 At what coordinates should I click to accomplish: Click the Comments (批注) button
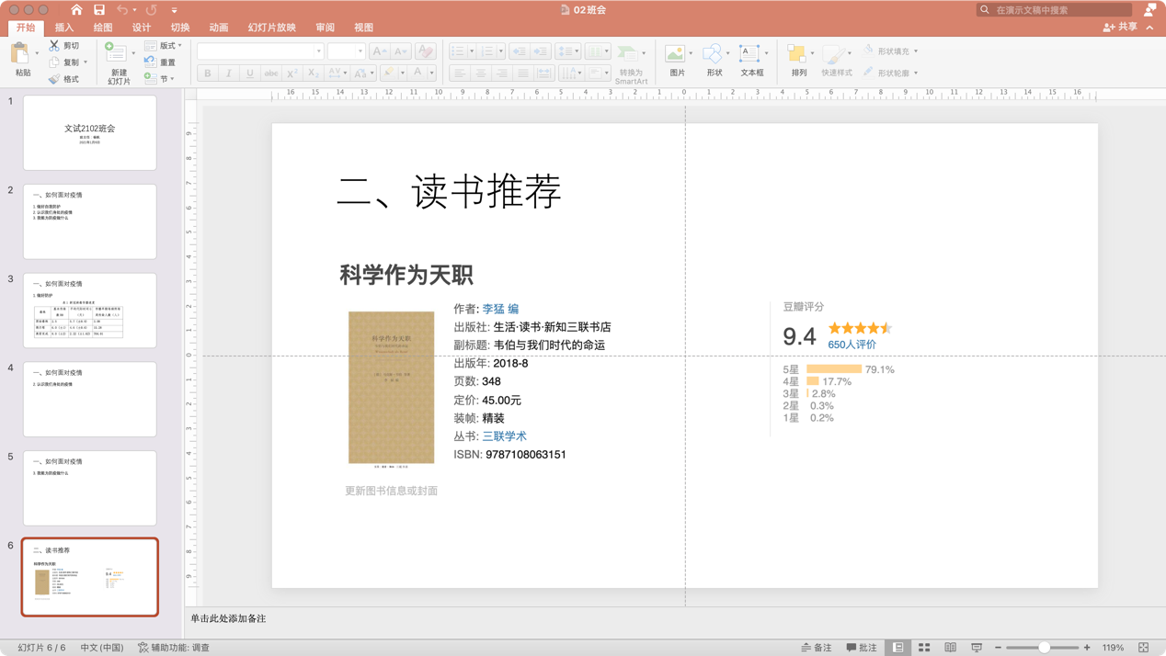pos(861,648)
